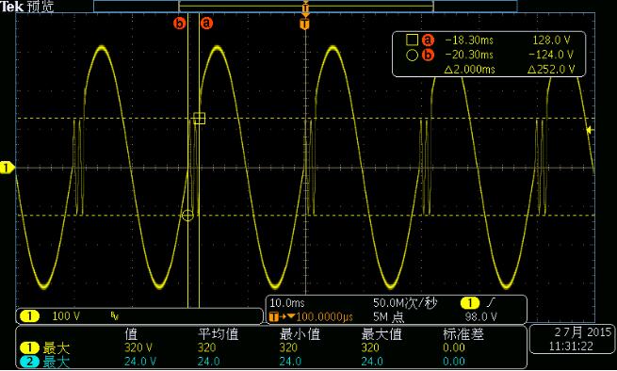The height and width of the screenshot is (371, 617).
Task: Click the trigger level arrow on right edge
Action: [x=590, y=130]
